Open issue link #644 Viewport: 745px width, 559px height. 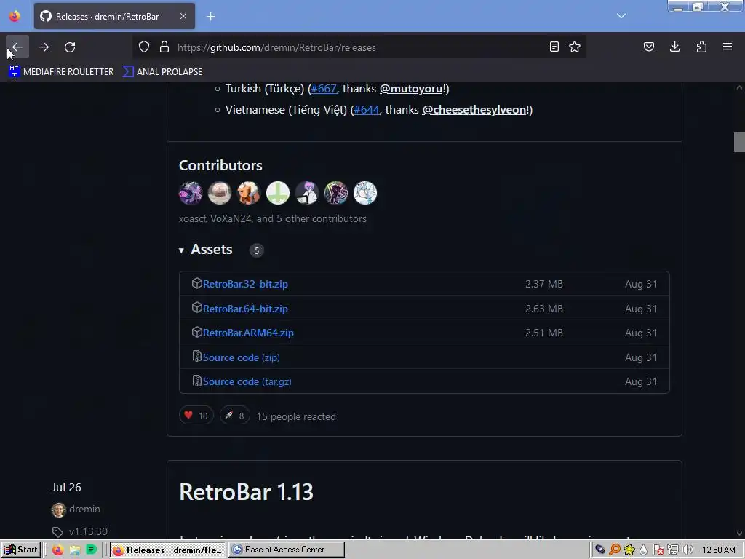point(367,110)
